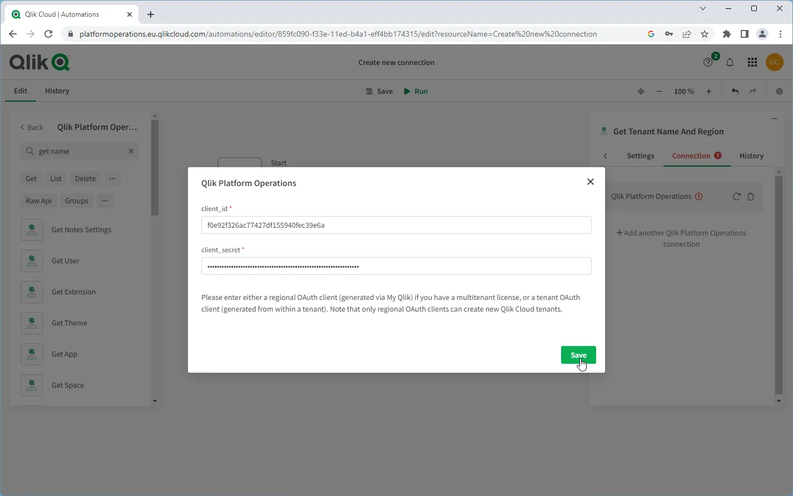
Task: Select the Get Extension block icon
Action: pos(32,292)
